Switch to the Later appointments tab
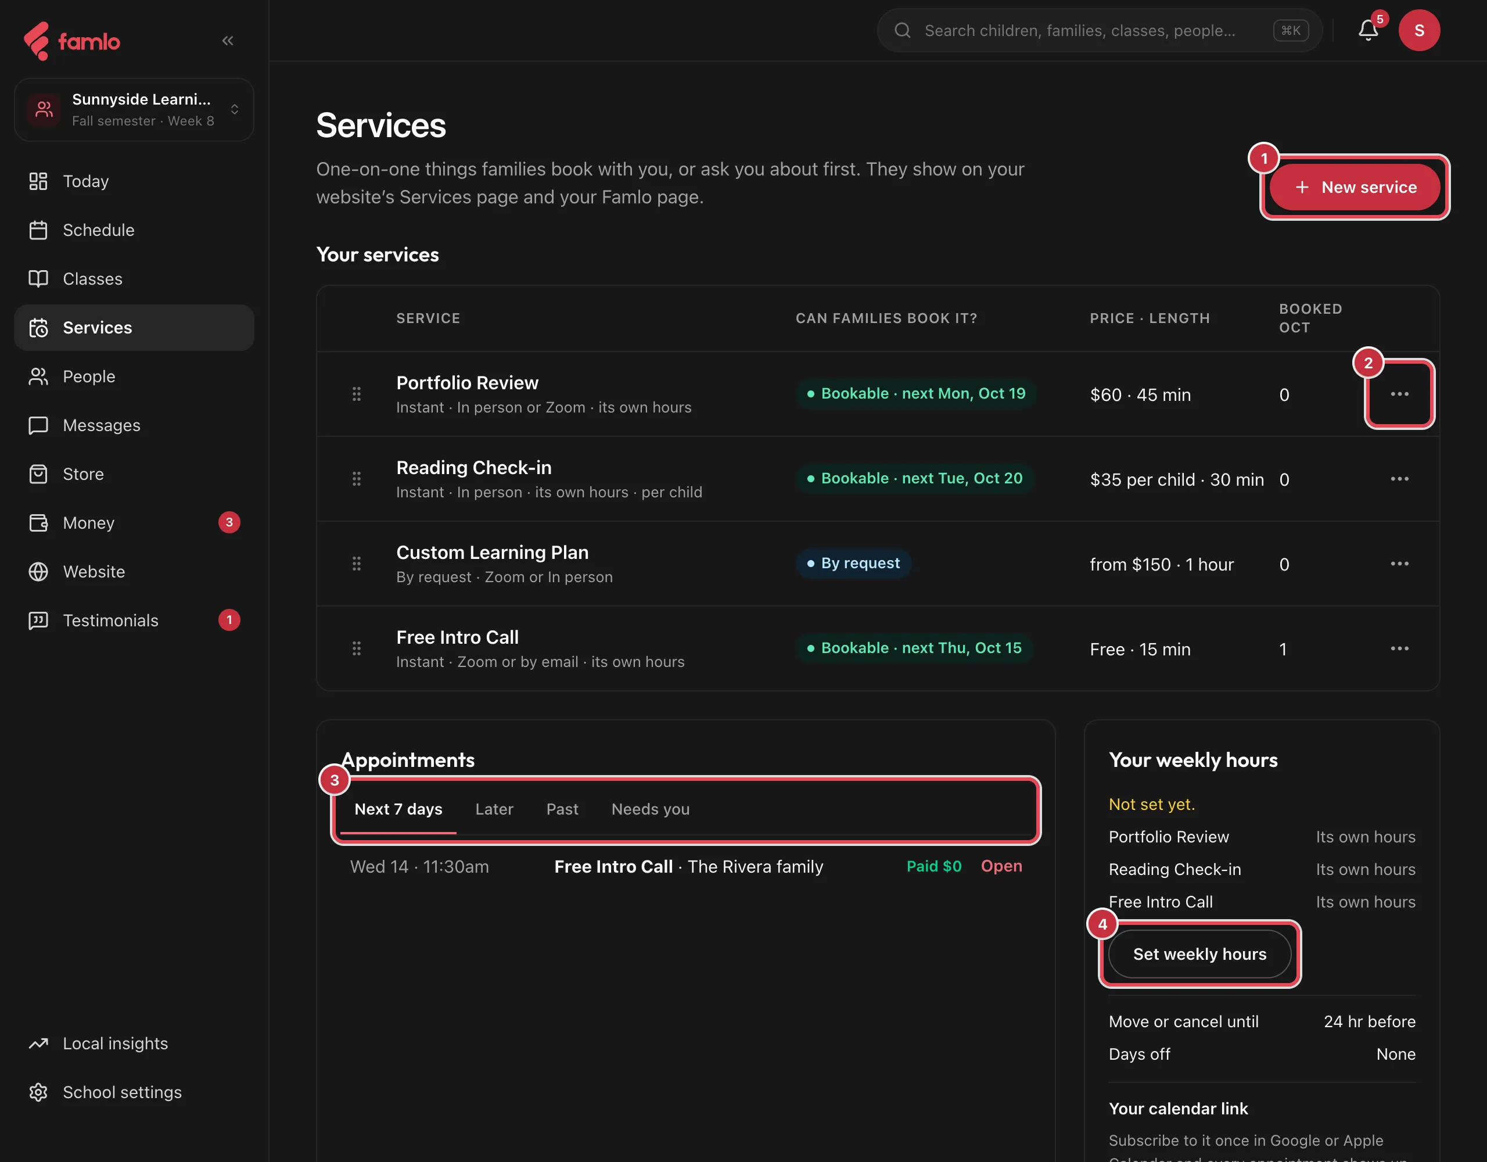Screen dimensions: 1487x1162 [x=494, y=809]
